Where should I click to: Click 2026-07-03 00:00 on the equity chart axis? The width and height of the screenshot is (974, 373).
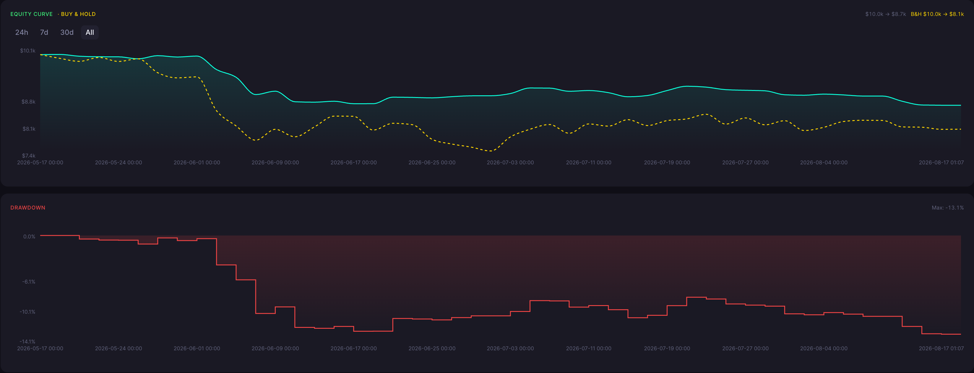click(x=510, y=162)
